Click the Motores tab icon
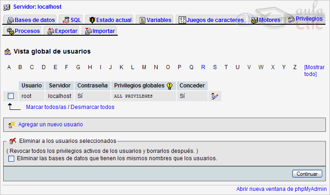Viewport: 330px width, 195px height. coord(254,21)
